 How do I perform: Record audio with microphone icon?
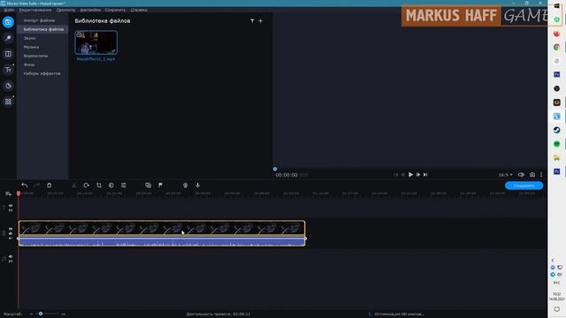point(197,185)
